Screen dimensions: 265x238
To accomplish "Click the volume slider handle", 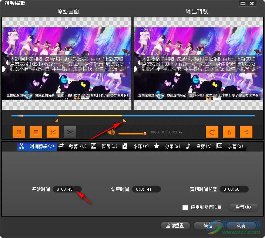I will tap(145, 133).
